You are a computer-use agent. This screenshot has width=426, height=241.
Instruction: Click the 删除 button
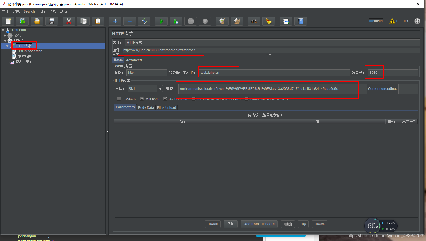(x=288, y=224)
